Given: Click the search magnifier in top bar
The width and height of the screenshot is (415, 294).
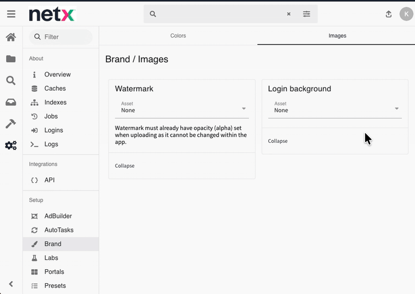Looking at the screenshot, I should (x=153, y=14).
